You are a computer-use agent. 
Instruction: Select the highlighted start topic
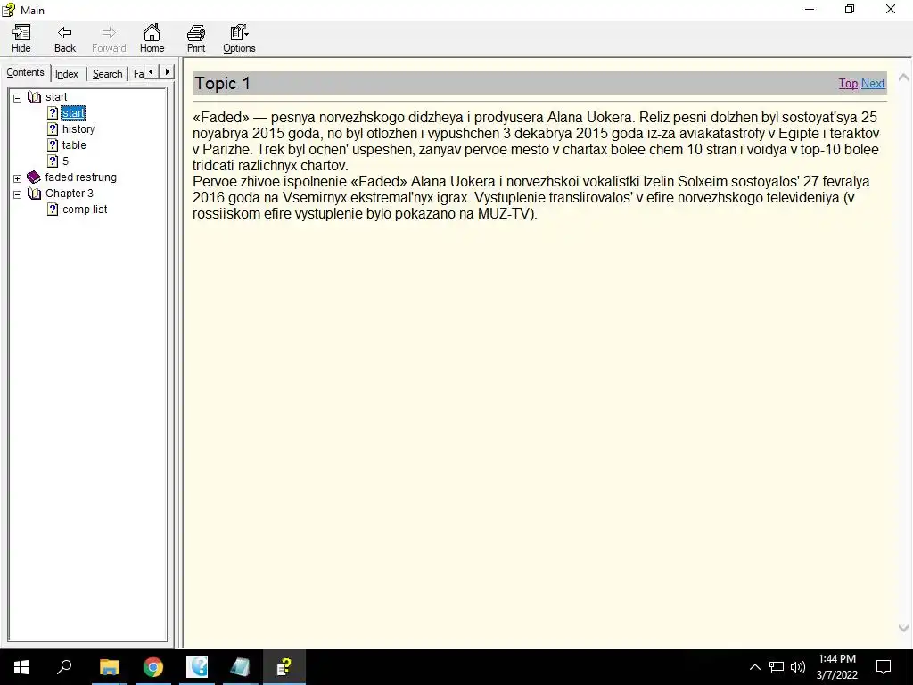pyautogui.click(x=73, y=113)
